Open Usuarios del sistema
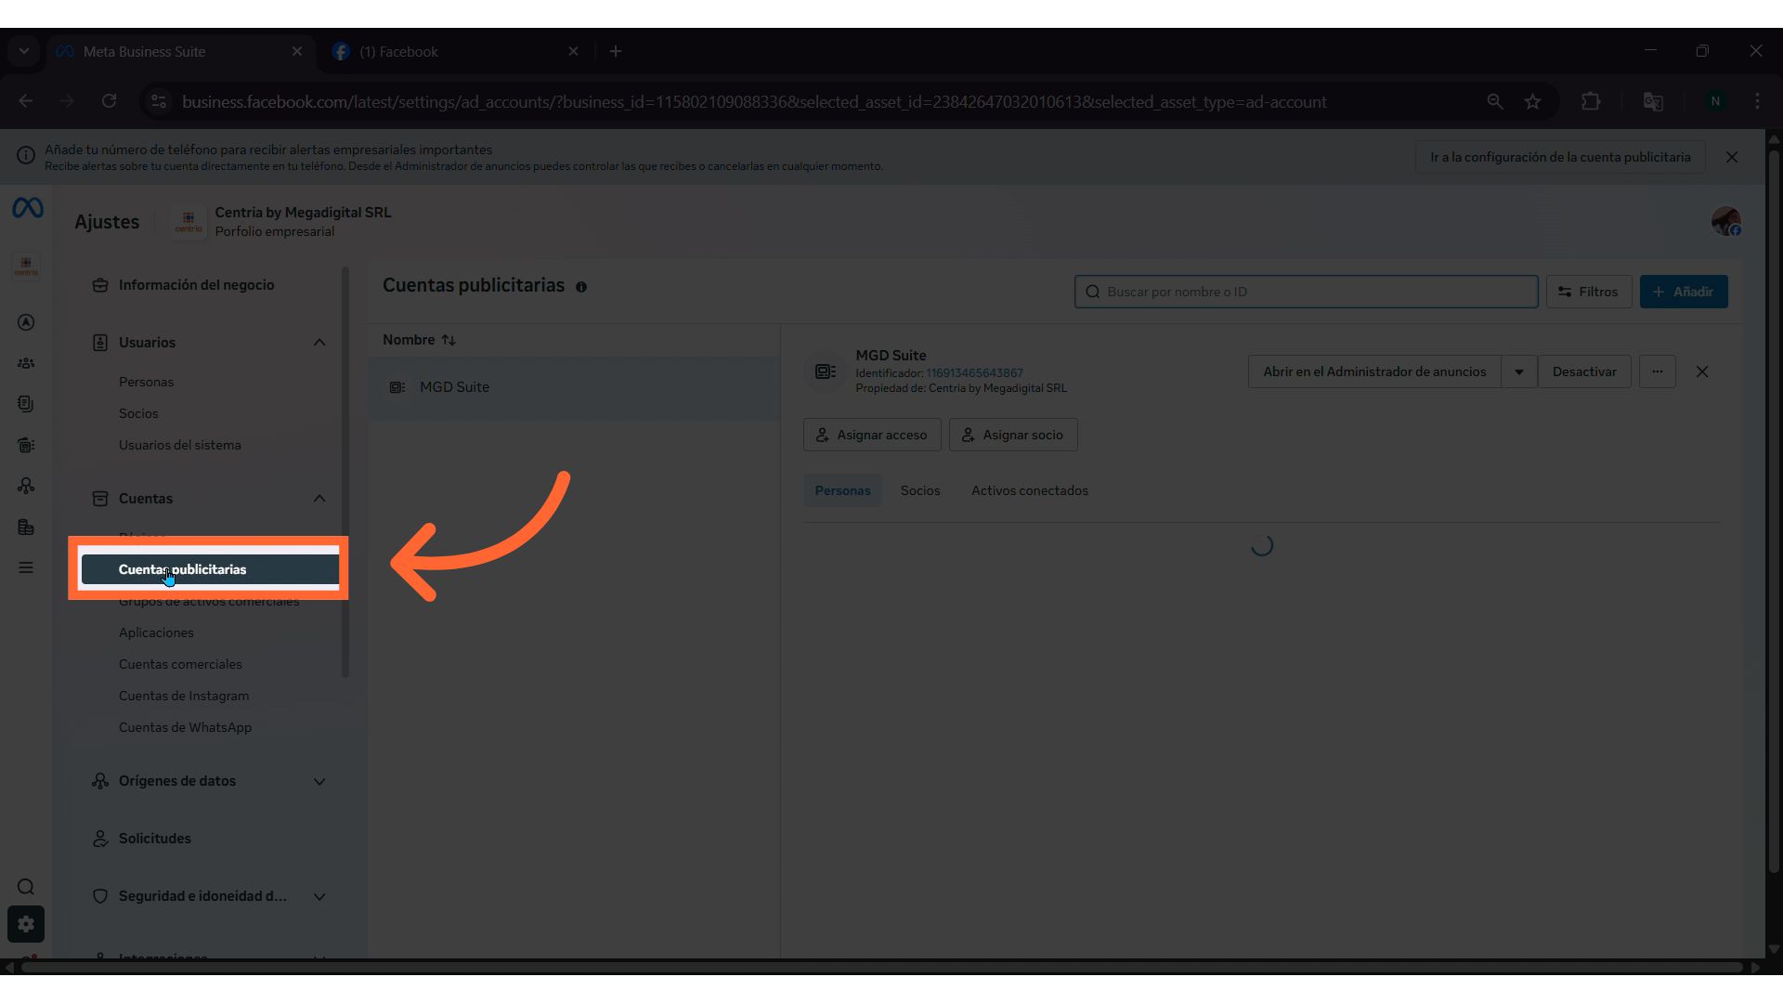 pyautogui.click(x=179, y=445)
